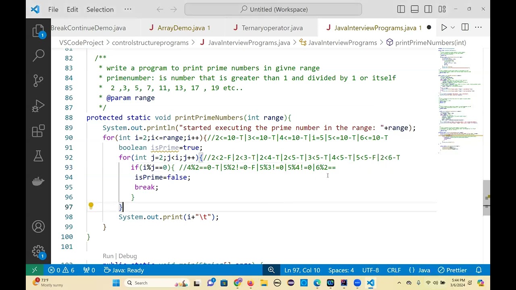The width and height of the screenshot is (516, 290).
Task: Click the Debug CodeLens link above main
Action: (128, 256)
